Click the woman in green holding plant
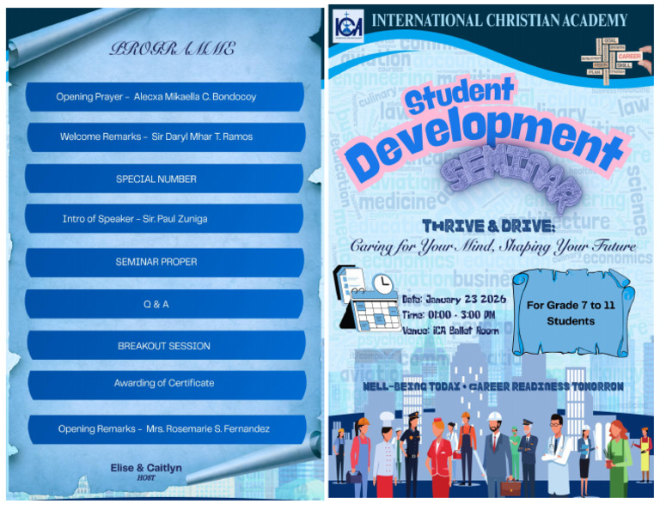Image resolution: width=660 pixels, height=510 pixels. click(619, 458)
